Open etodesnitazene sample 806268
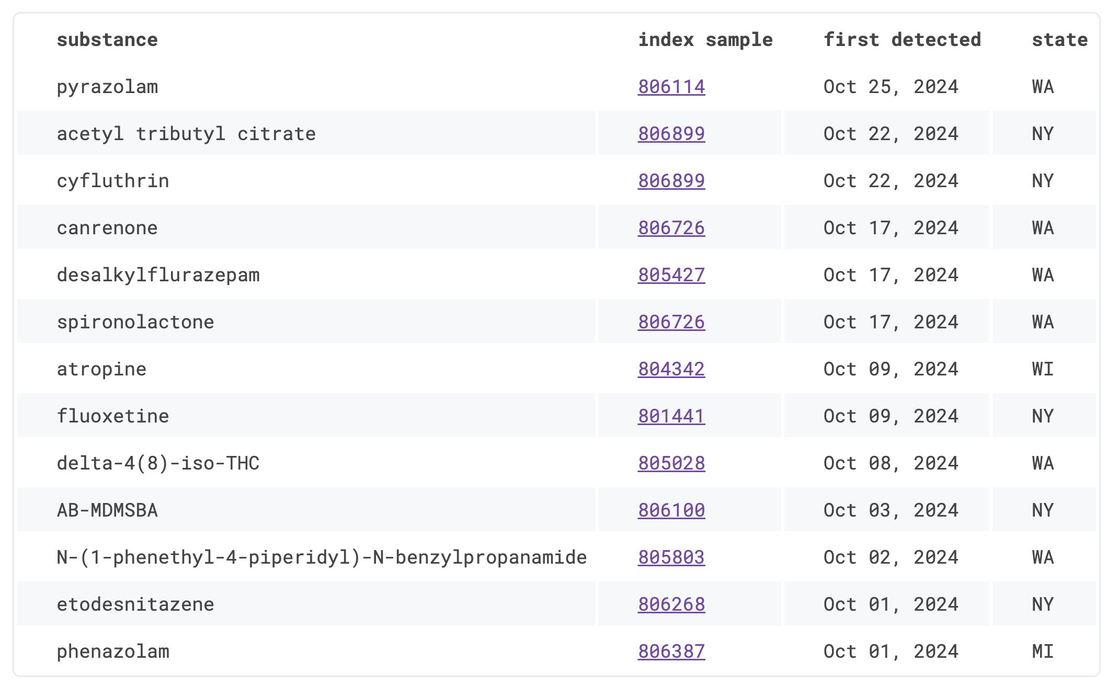 [671, 604]
